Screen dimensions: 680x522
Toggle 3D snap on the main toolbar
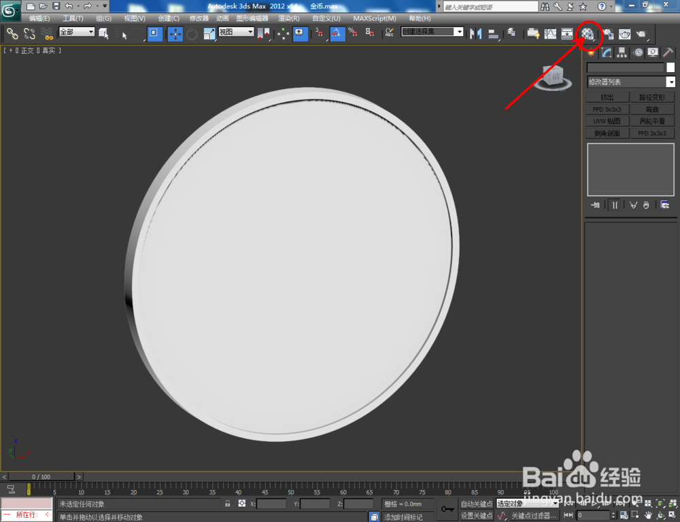(x=319, y=34)
